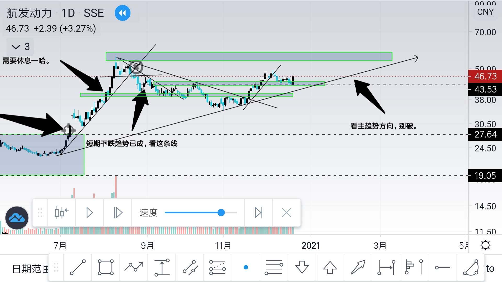Step forward one bar in replay

(118, 213)
